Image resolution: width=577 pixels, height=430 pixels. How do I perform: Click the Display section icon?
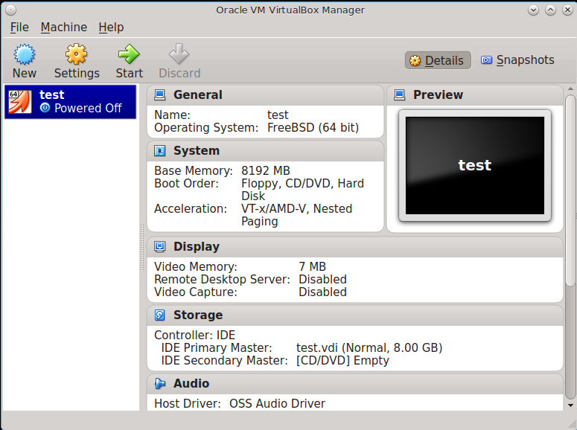tap(160, 247)
